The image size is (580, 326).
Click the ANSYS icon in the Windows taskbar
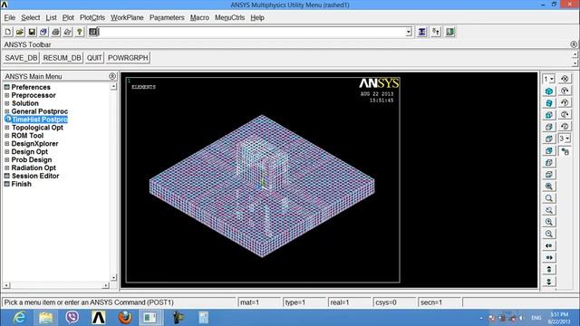click(99, 318)
